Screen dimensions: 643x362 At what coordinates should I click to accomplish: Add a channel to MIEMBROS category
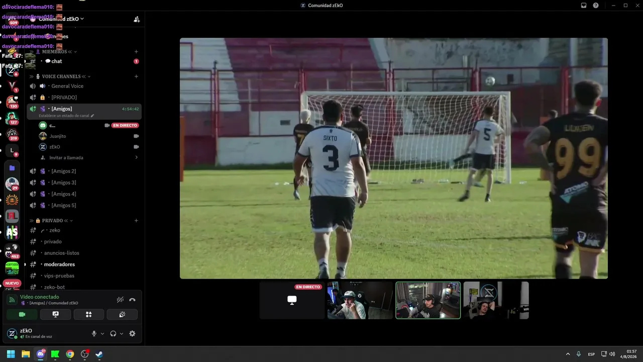(x=136, y=51)
